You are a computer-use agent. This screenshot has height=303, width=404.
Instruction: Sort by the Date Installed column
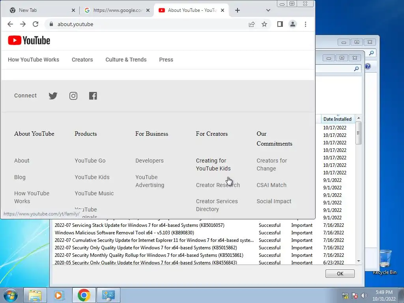337,119
